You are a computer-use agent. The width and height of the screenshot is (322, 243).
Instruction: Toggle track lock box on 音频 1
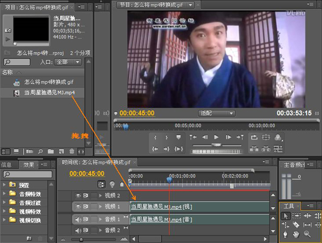click(x=94, y=219)
